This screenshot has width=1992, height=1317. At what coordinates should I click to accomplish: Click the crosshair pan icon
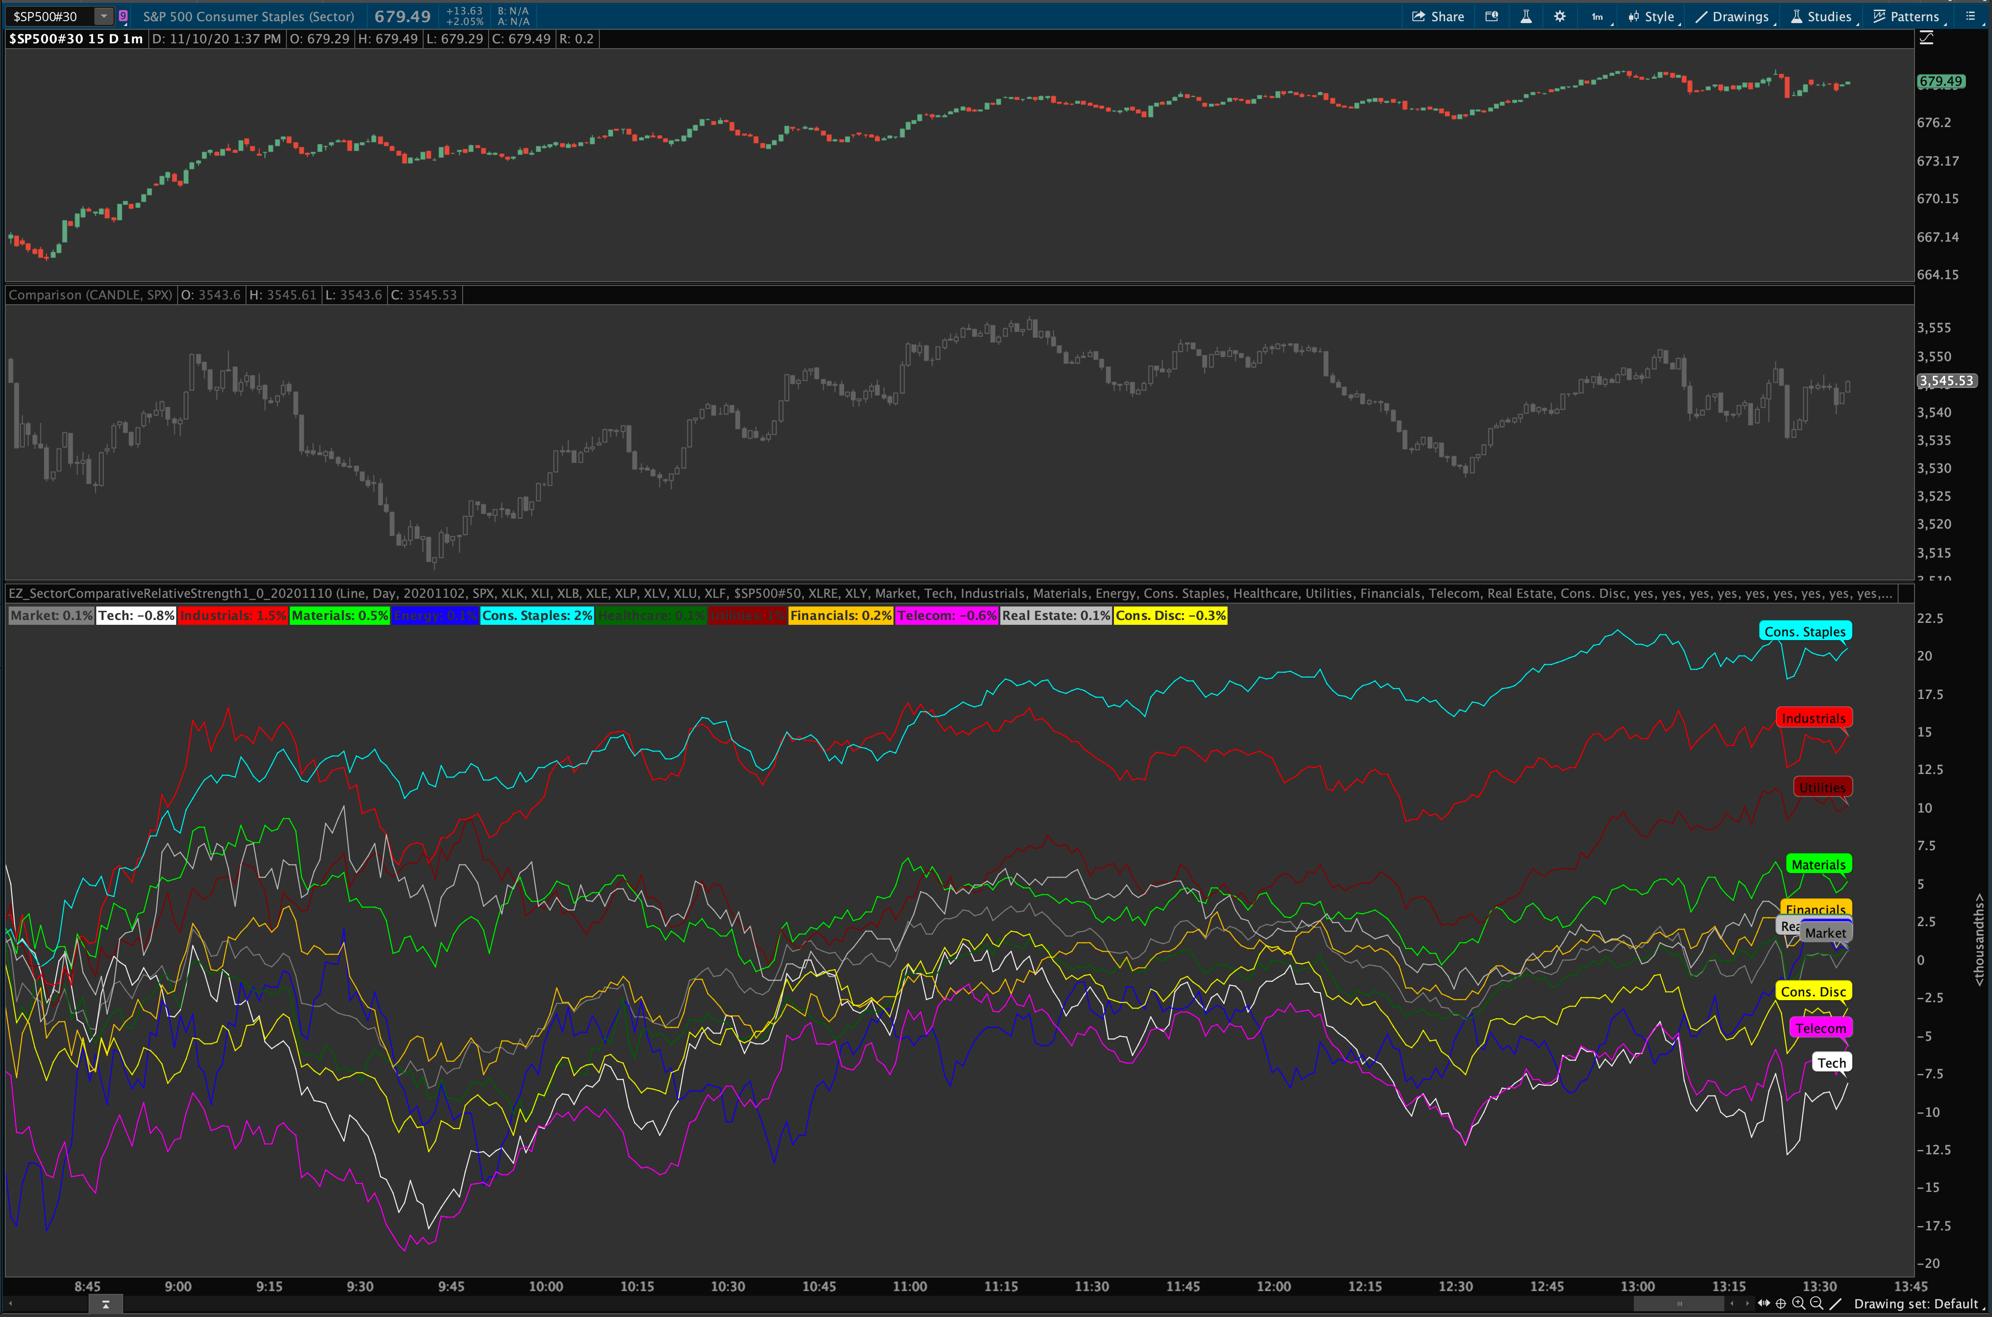click(1780, 1303)
